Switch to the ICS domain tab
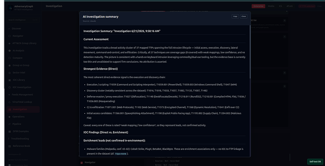This screenshot has width=325, height=166. [x=281, y=6]
